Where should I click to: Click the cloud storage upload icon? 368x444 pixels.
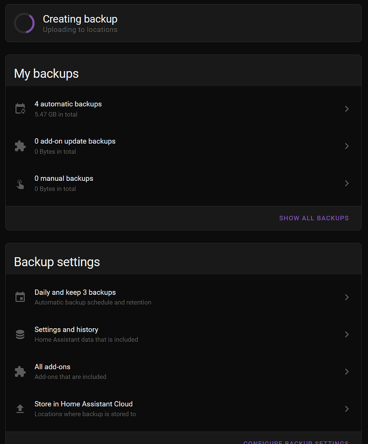20,409
